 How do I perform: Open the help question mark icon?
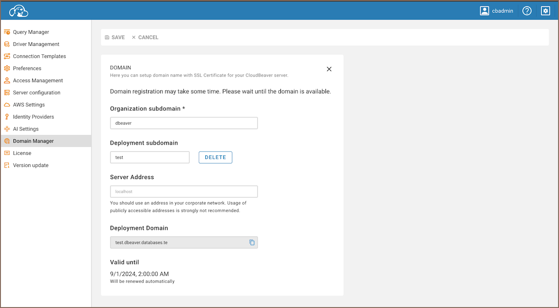pos(526,11)
